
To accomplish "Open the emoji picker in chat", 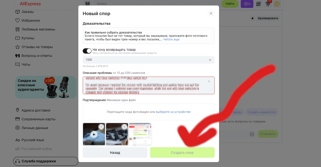I will coord(252,134).
